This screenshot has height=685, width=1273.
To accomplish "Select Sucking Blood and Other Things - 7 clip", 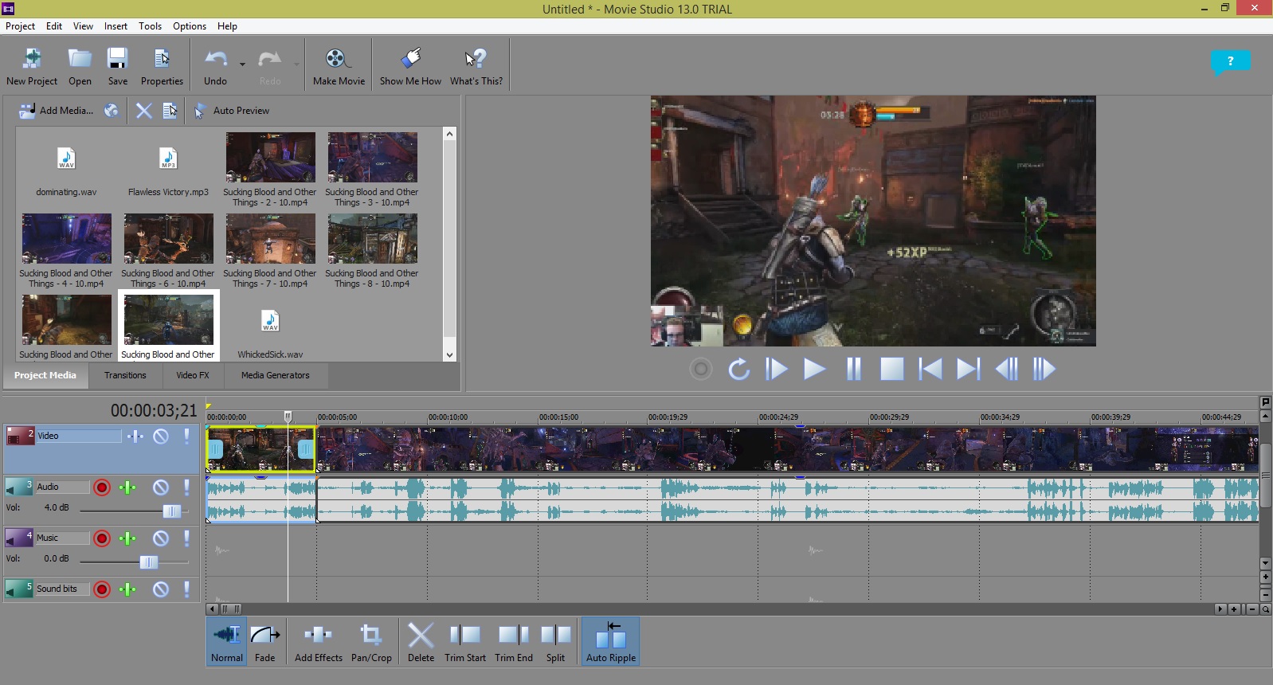I will 270,251.
